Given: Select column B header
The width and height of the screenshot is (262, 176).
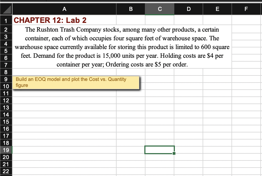Looking at the screenshot, I should click(131, 9).
